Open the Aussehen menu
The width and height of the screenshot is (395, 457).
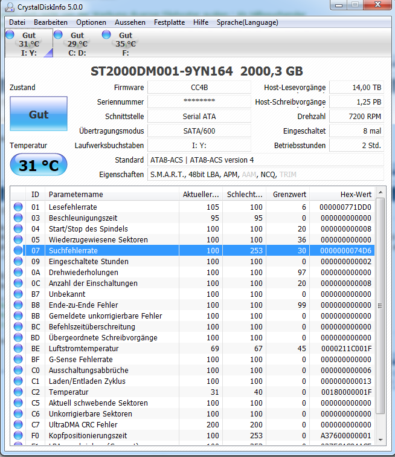pyautogui.click(x=130, y=22)
